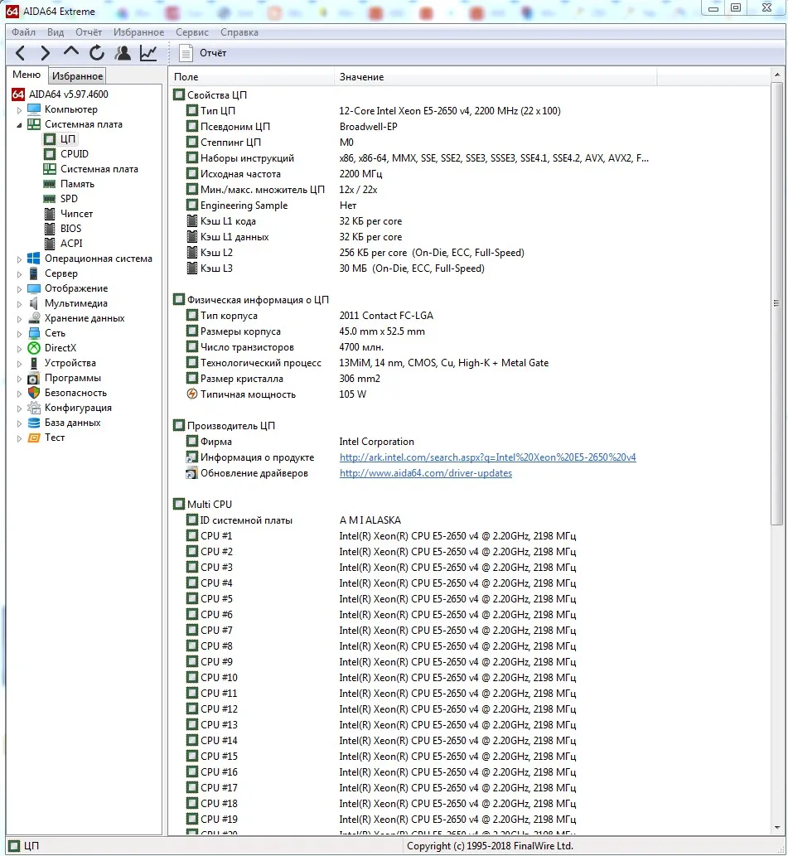The height and width of the screenshot is (856, 788).
Task: Click the Back navigation arrow in toolbar
Action: pos(21,53)
